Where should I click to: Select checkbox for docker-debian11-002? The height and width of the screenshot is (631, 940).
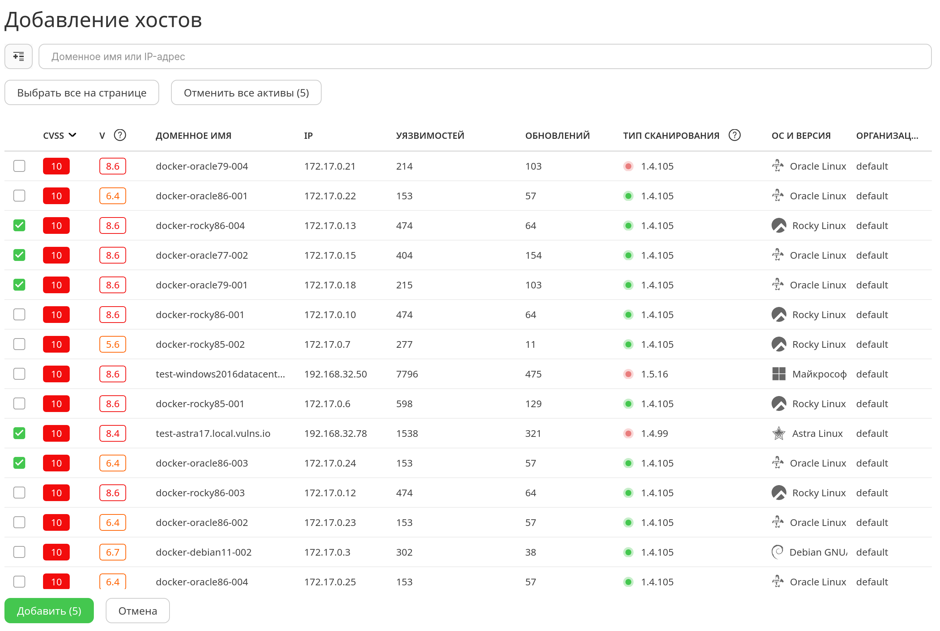(19, 552)
